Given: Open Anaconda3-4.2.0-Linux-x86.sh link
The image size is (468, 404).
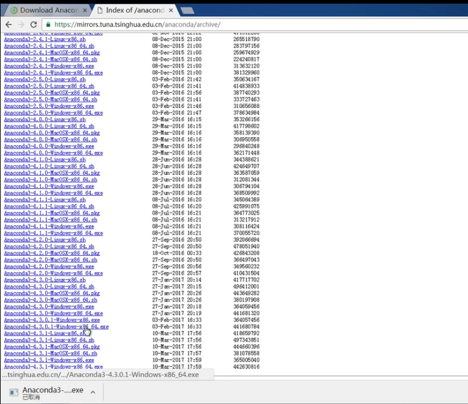Looking at the screenshot, I should click(x=45, y=240).
